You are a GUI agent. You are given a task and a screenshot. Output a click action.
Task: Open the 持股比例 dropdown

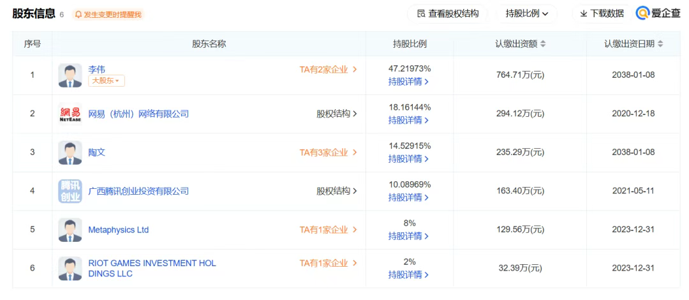pos(527,13)
